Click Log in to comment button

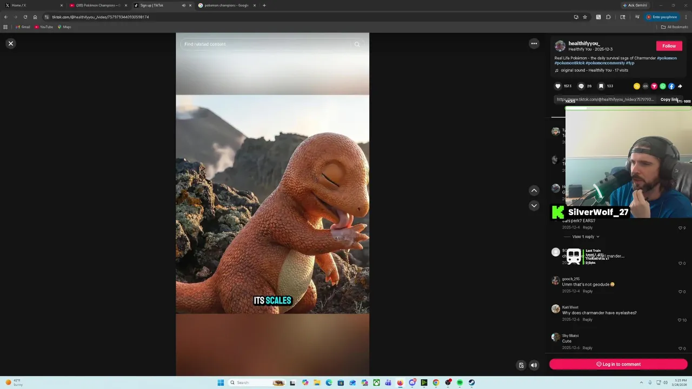coord(618,364)
